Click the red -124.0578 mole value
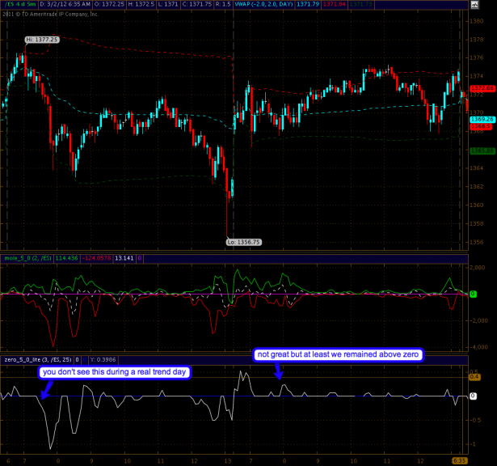Screen dimensions: 497x466 (97, 258)
